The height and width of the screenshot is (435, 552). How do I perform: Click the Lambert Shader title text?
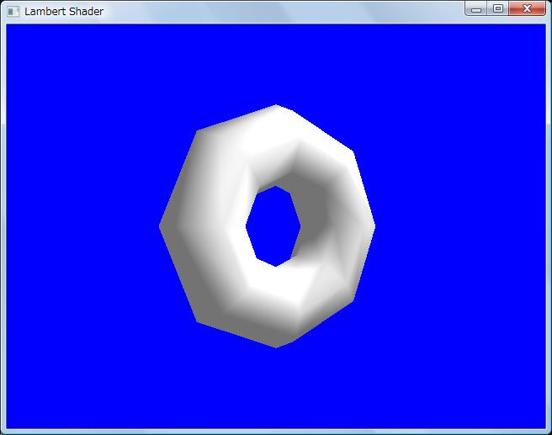tap(64, 12)
